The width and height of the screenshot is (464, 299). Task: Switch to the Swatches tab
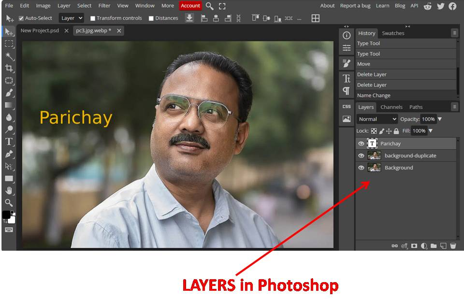pyautogui.click(x=393, y=33)
